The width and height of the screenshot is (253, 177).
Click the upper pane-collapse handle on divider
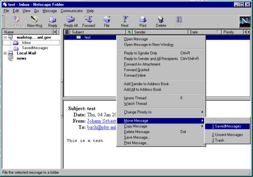tap(62, 82)
